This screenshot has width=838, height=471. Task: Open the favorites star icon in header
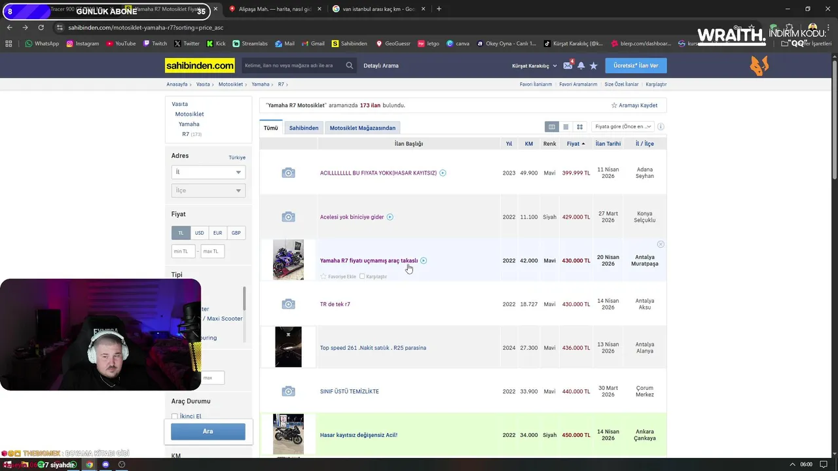[x=593, y=65]
